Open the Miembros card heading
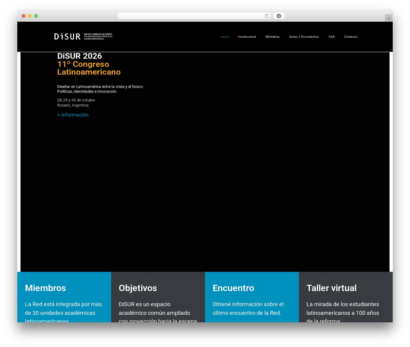Viewport: 410px width, 347px height. (45, 288)
